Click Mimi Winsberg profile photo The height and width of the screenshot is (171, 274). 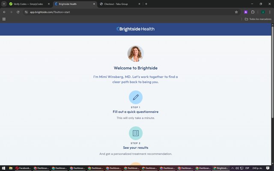[136, 53]
